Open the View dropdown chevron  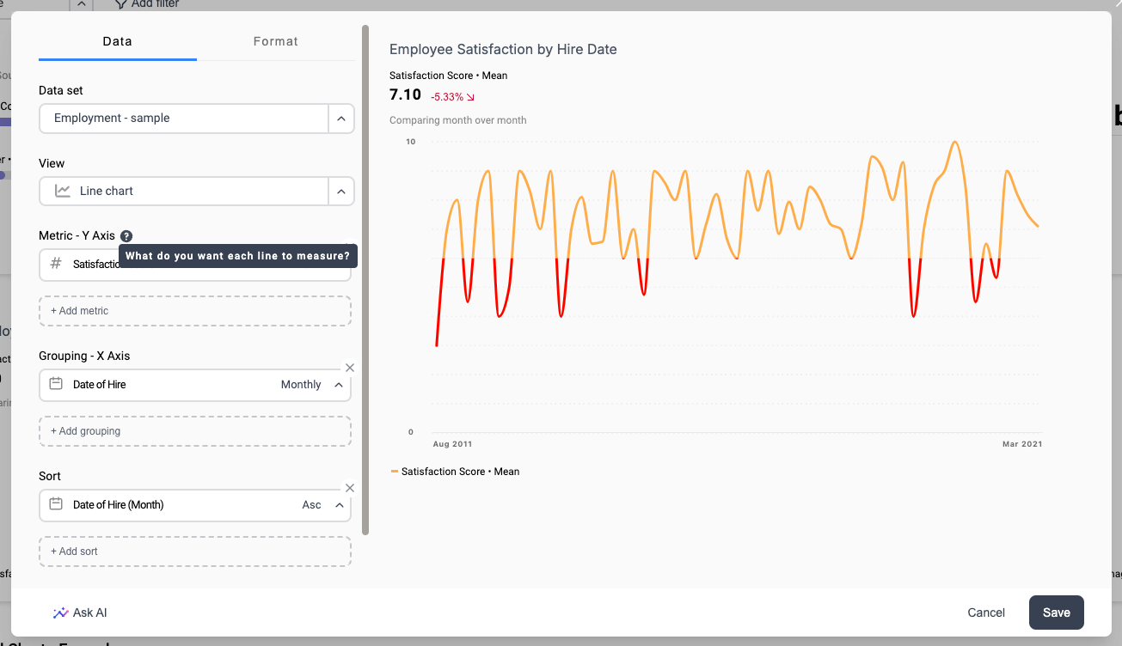point(341,192)
